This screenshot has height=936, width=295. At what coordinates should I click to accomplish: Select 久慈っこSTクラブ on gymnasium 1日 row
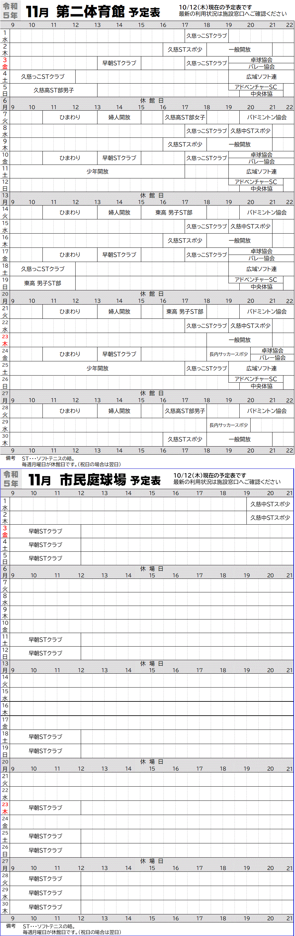coord(207,35)
